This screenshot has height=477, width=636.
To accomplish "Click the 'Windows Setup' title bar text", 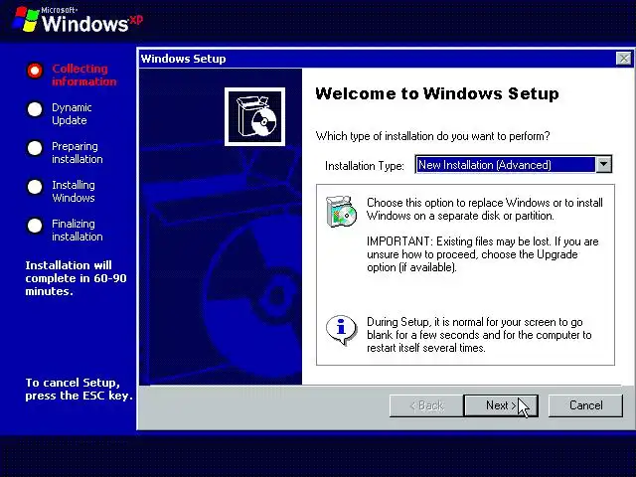I will click(x=183, y=59).
